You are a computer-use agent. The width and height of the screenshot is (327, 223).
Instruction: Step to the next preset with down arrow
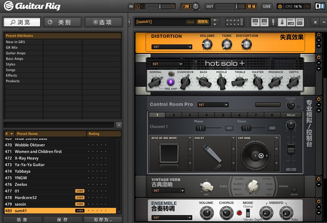click(215, 24)
